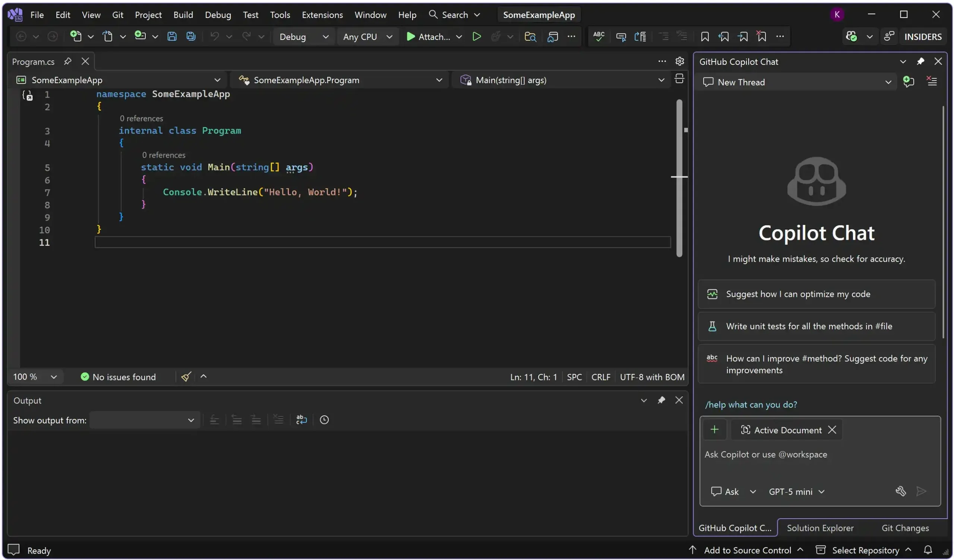954x560 pixels.
Task: Toggle bookmark on the current line
Action: pos(705,36)
